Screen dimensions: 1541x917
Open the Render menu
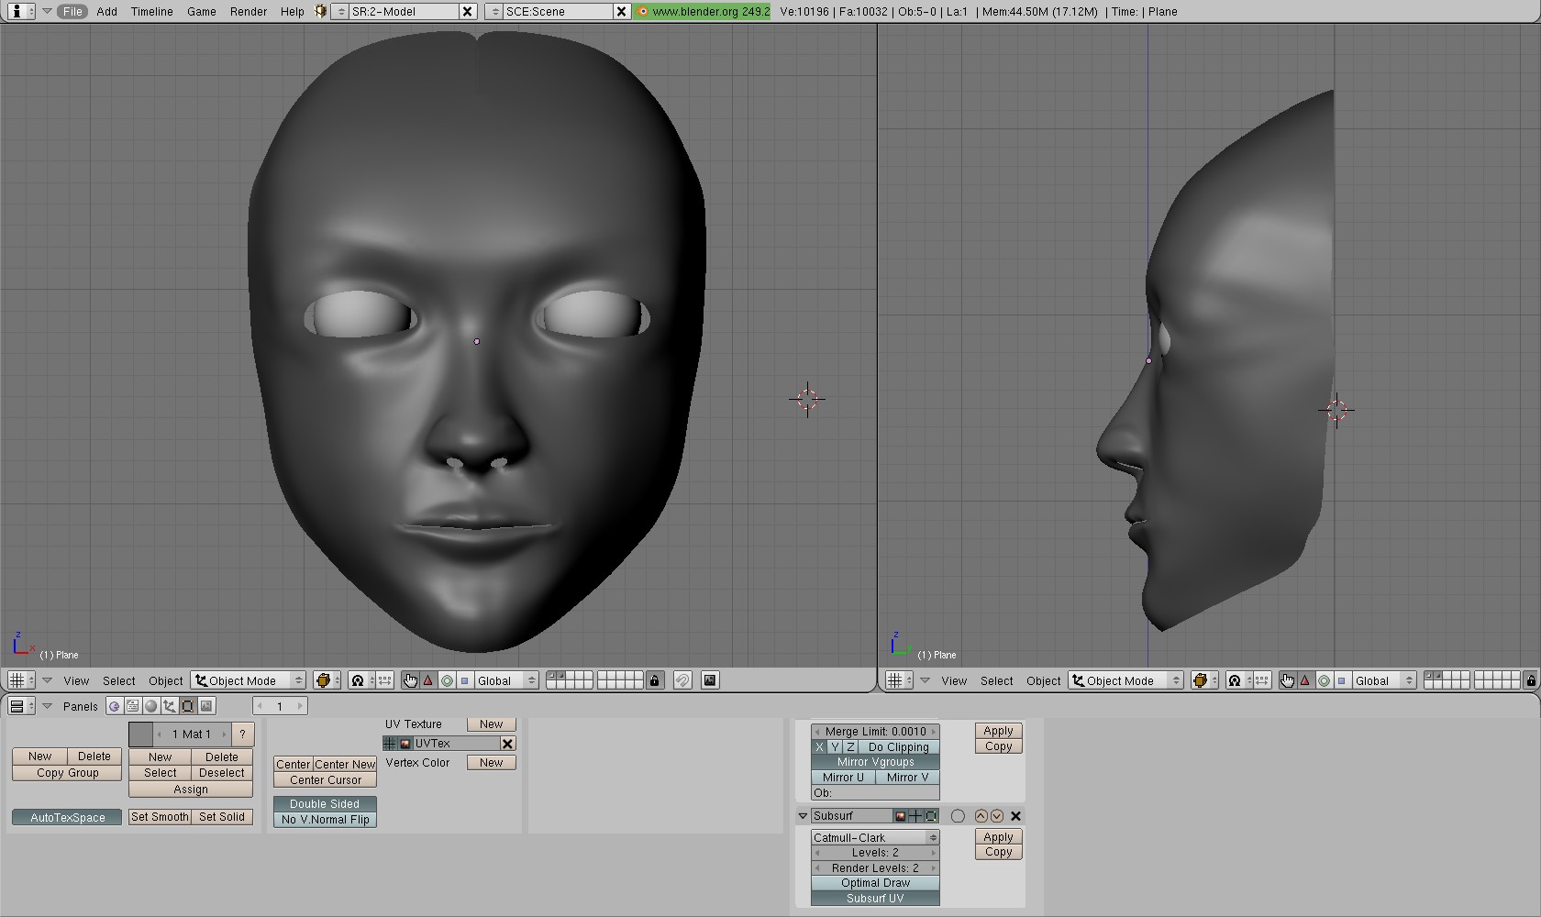click(x=248, y=12)
